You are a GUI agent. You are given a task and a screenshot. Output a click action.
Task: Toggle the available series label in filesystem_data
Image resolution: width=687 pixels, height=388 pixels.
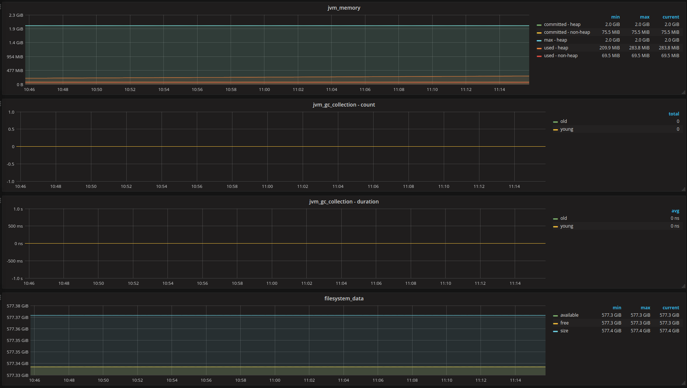[x=569, y=315]
